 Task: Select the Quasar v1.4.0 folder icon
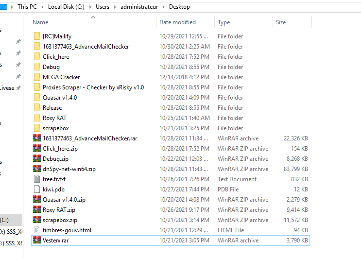click(x=37, y=98)
